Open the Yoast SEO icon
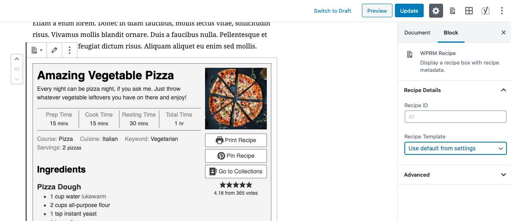The width and height of the screenshot is (511, 221). [485, 11]
